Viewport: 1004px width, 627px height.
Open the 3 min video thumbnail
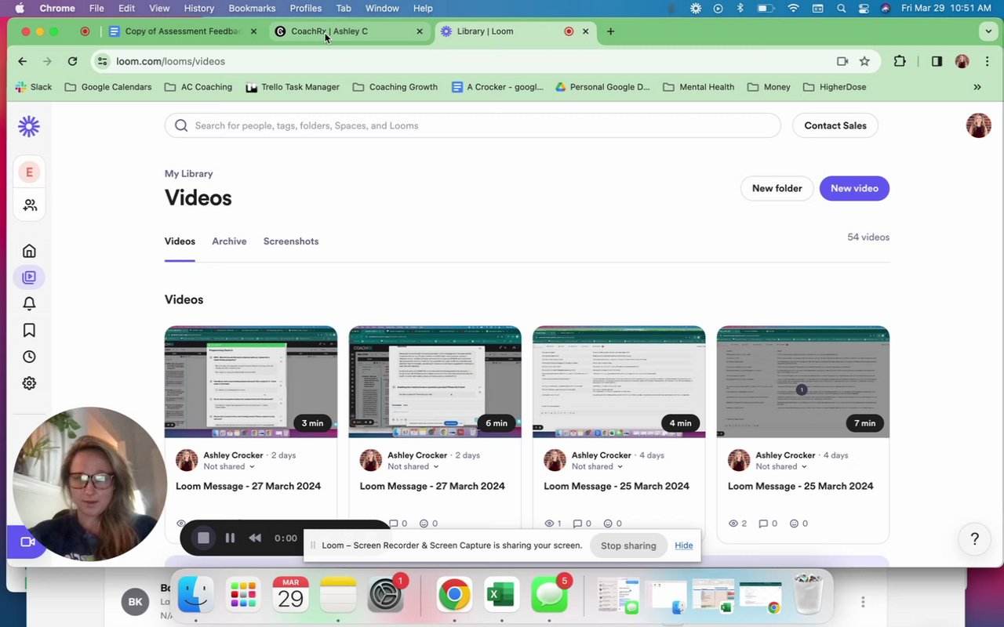coord(251,382)
